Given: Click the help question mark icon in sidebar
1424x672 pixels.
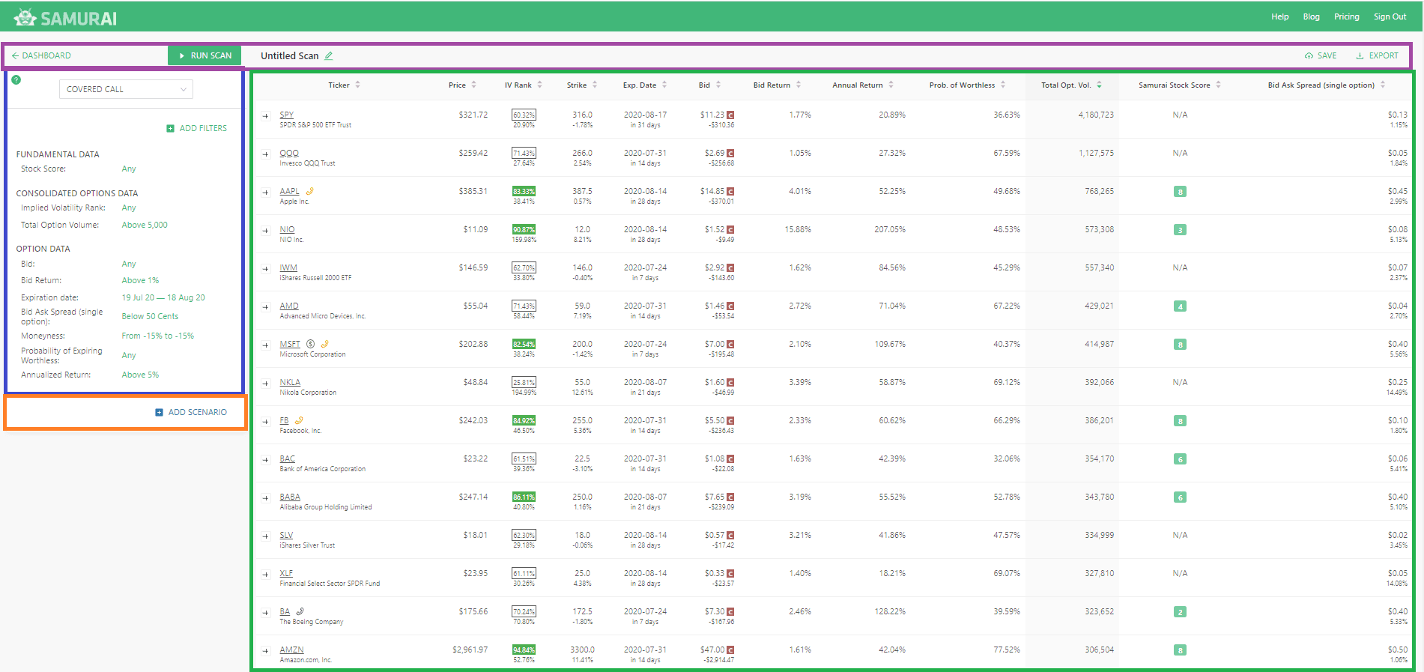Looking at the screenshot, I should pyautogui.click(x=16, y=79).
